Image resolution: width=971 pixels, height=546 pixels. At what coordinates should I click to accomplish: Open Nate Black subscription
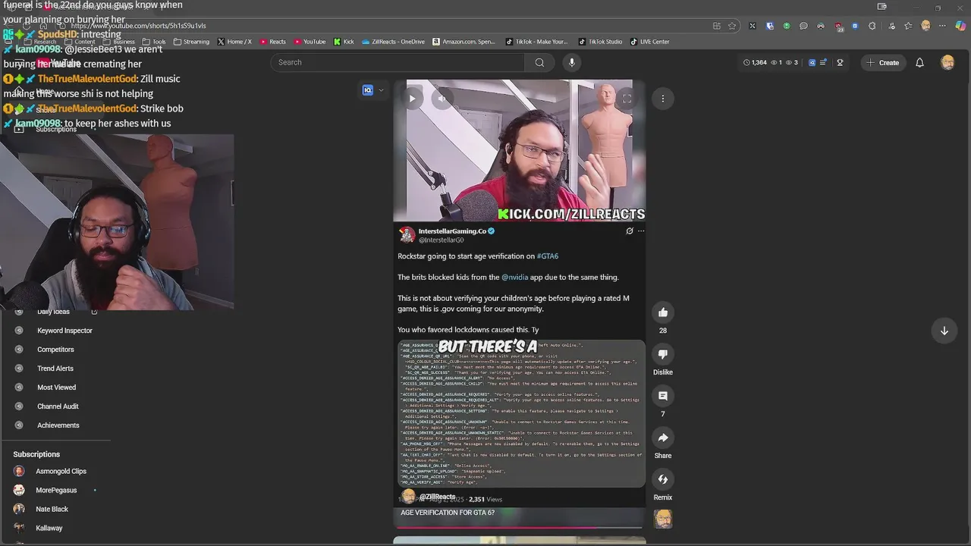click(52, 509)
